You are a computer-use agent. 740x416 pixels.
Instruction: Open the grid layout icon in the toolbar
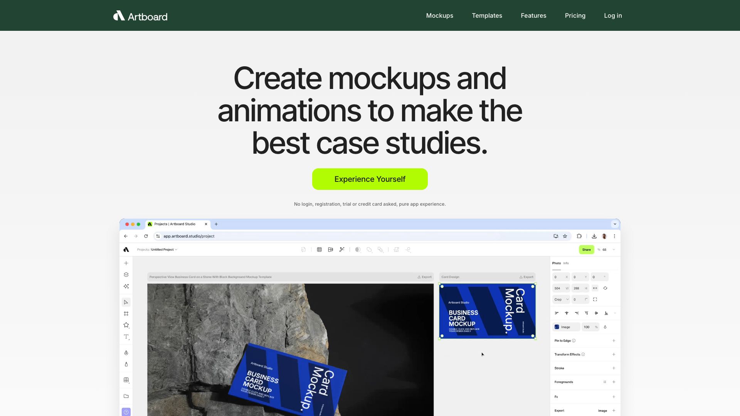[x=320, y=250]
